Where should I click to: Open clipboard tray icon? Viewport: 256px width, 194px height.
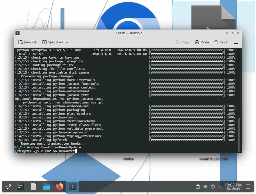pos(197,187)
